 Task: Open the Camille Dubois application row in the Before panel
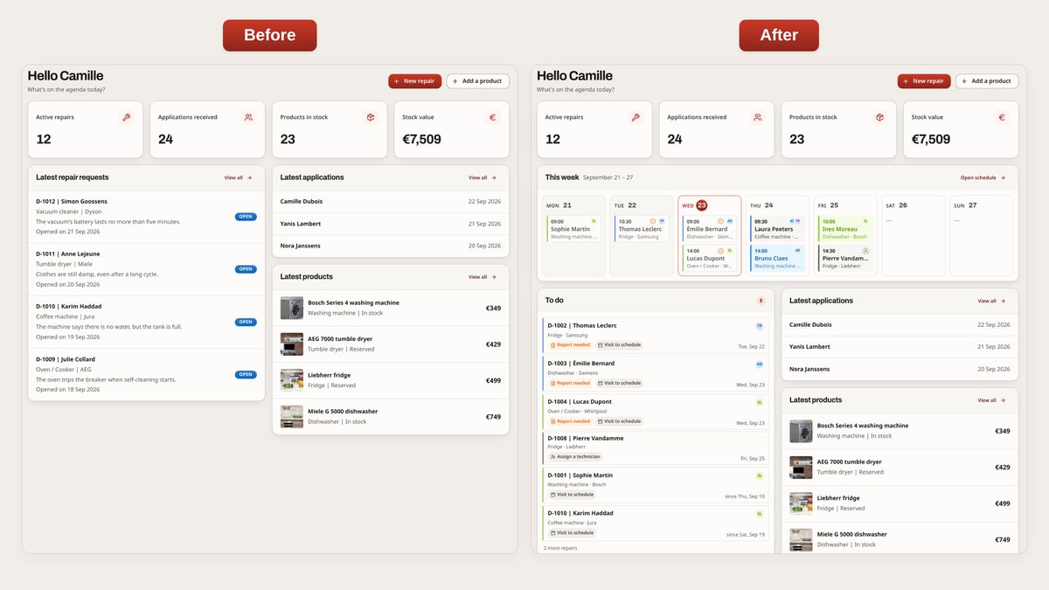pos(391,201)
